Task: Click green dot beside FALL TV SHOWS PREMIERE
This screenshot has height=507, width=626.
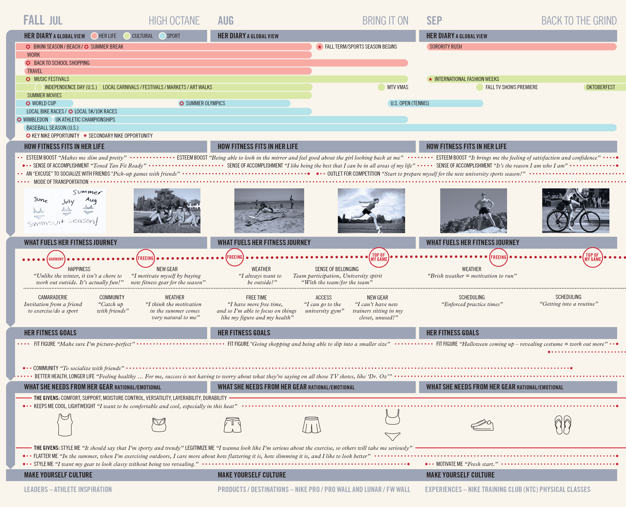Action: pyautogui.click(x=480, y=87)
